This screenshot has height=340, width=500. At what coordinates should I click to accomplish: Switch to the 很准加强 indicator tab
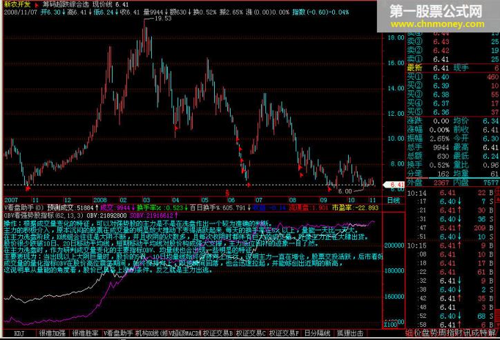point(52,333)
